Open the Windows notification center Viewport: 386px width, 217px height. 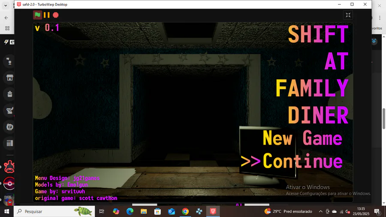coord(377,211)
